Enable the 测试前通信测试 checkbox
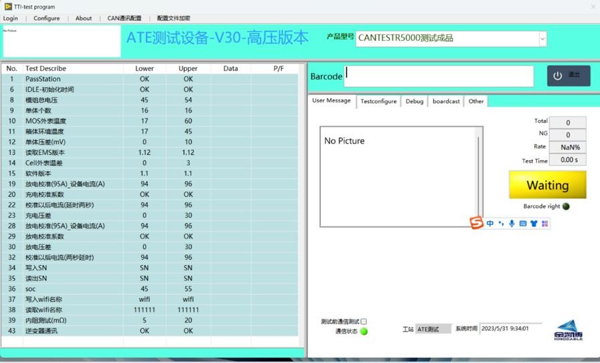600x363 pixels. click(x=364, y=321)
